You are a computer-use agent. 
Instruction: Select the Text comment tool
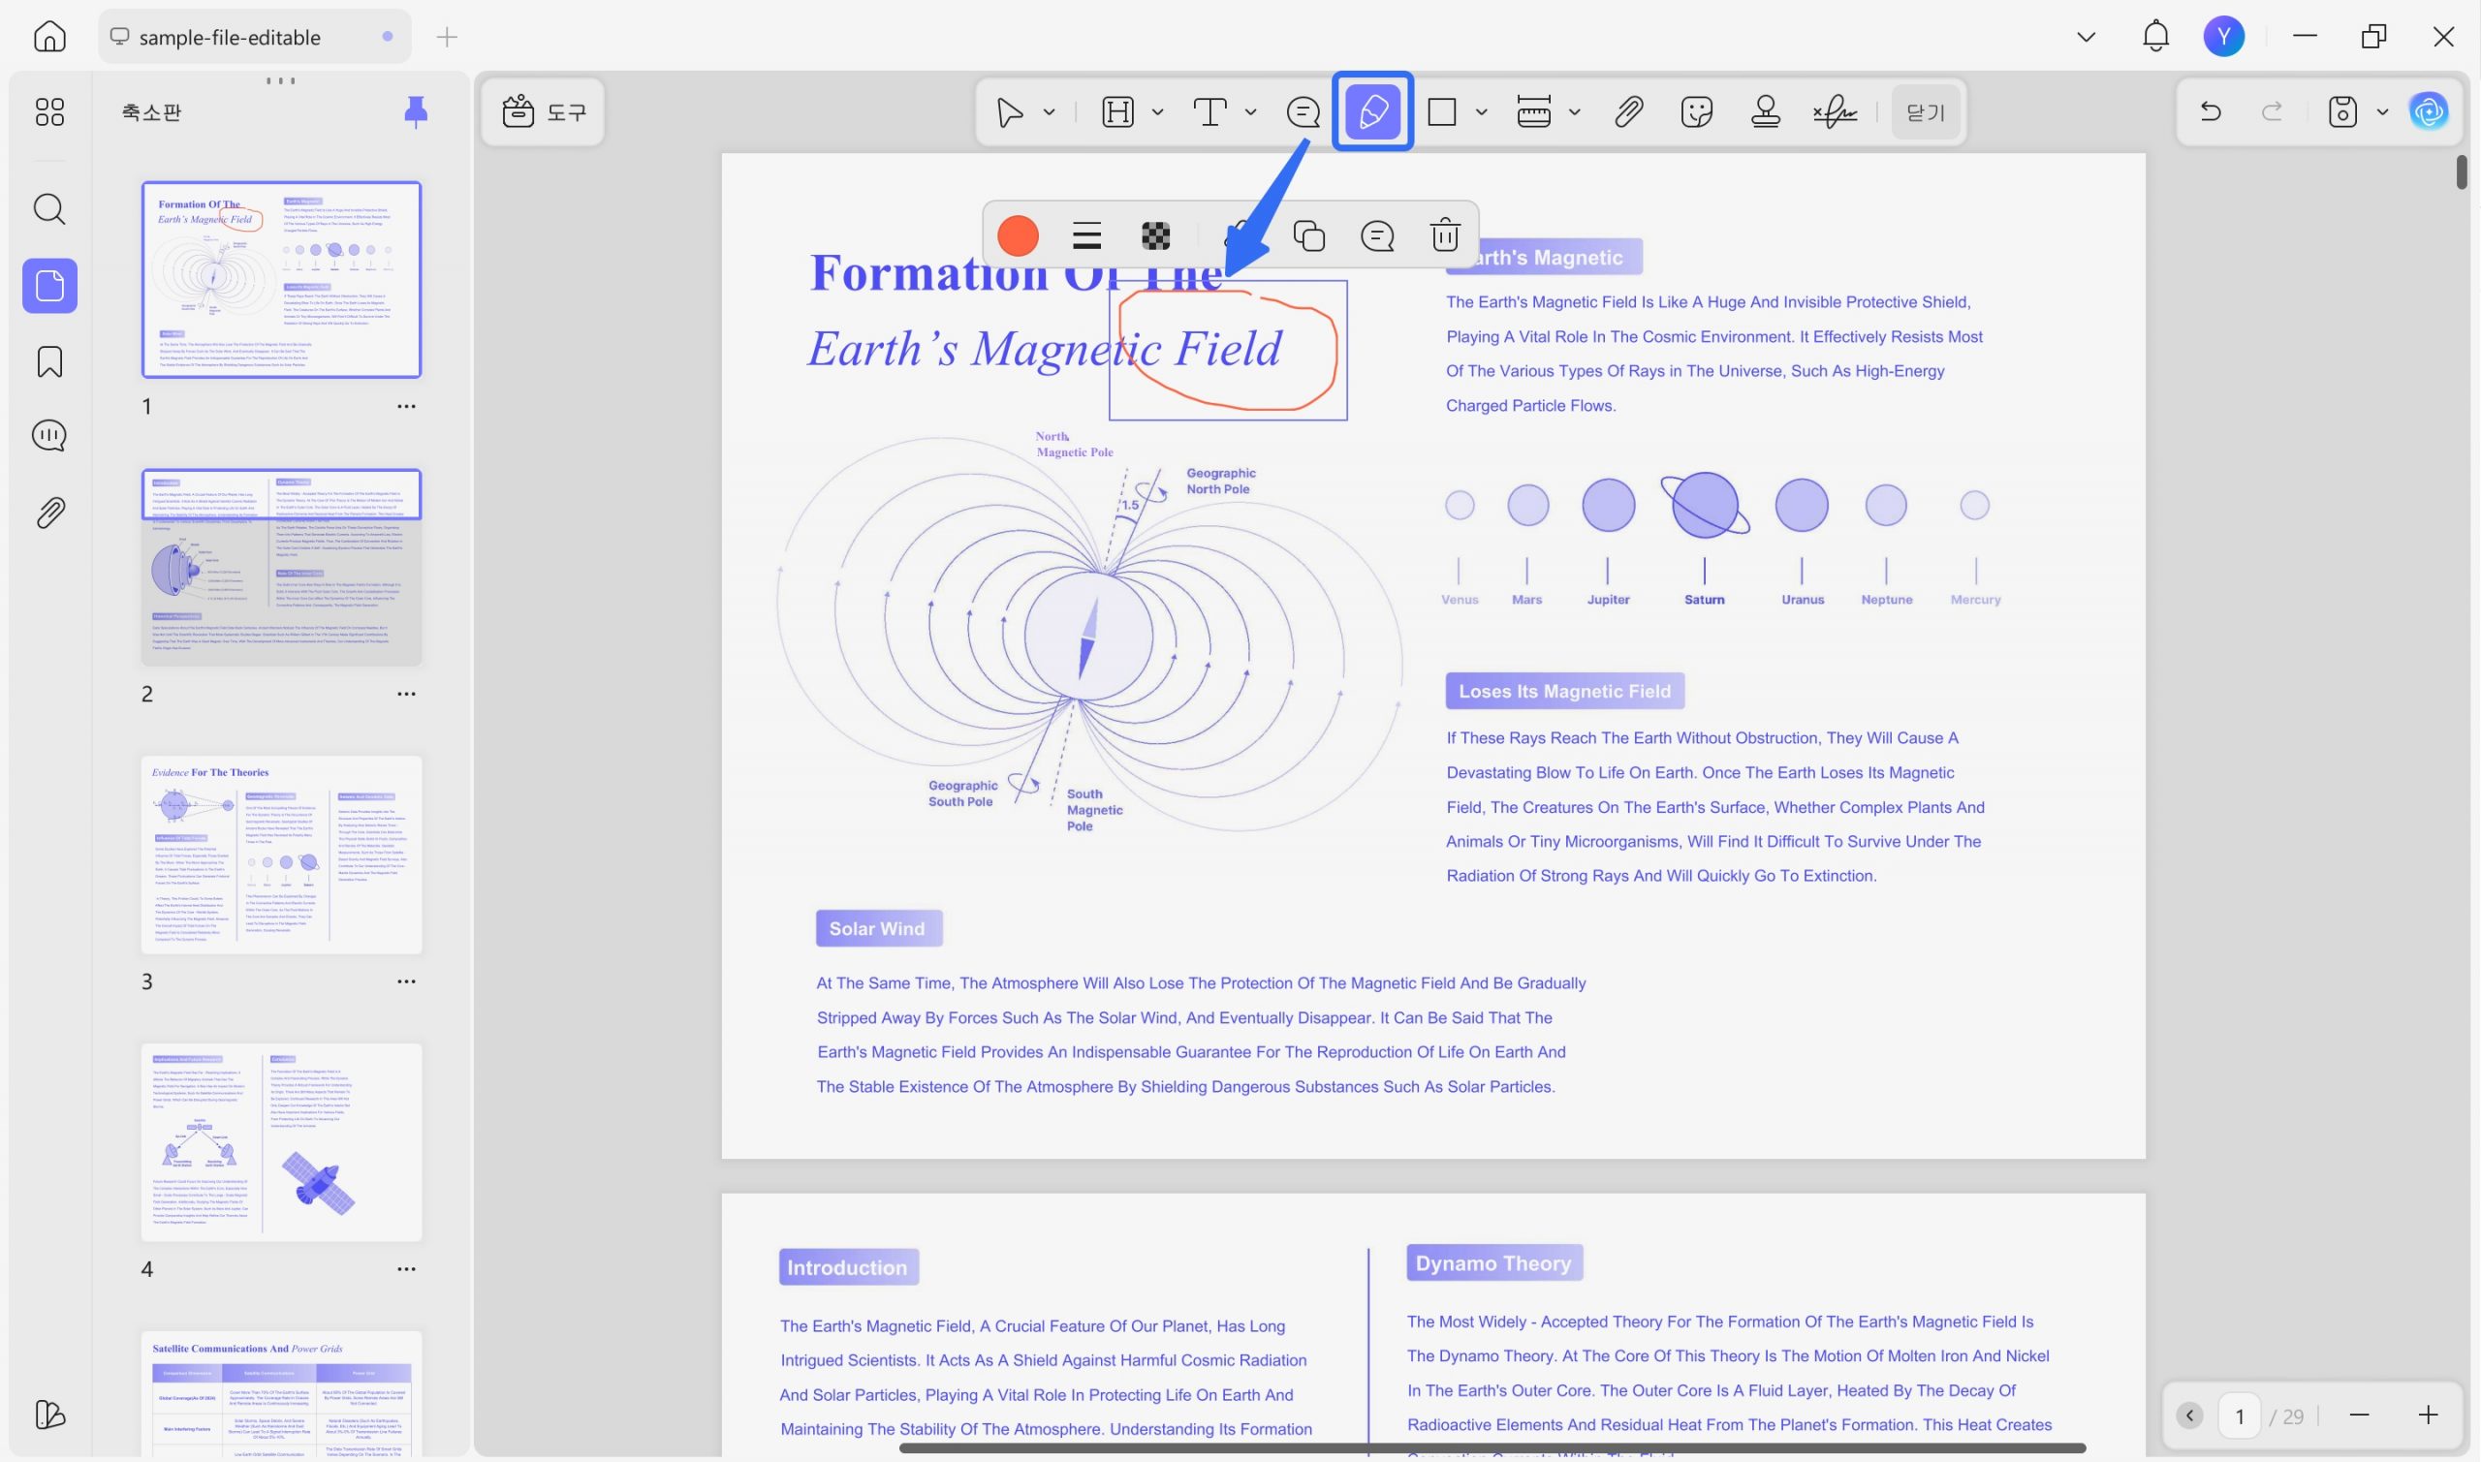[x=1209, y=112]
